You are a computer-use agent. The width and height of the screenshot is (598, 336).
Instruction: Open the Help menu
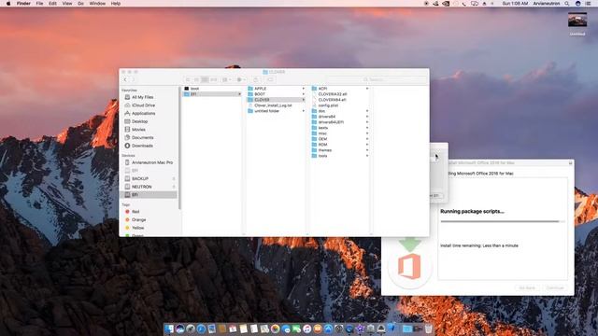click(116, 4)
